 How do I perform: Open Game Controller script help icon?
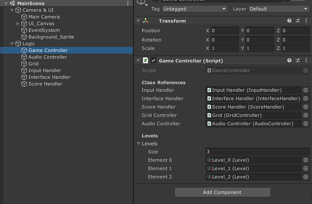[x=289, y=60]
